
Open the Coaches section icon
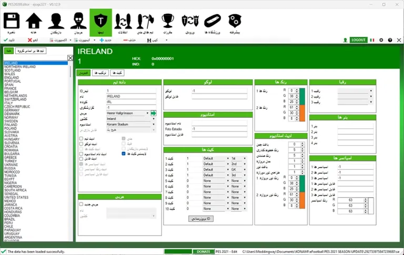(78, 21)
